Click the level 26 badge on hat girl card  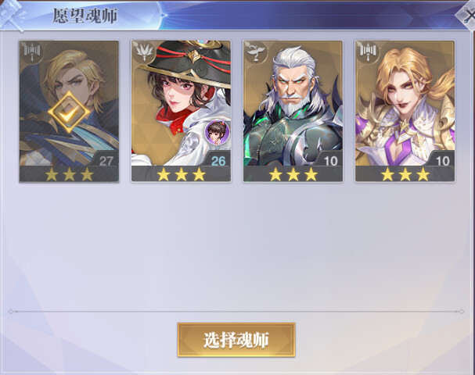coord(218,161)
